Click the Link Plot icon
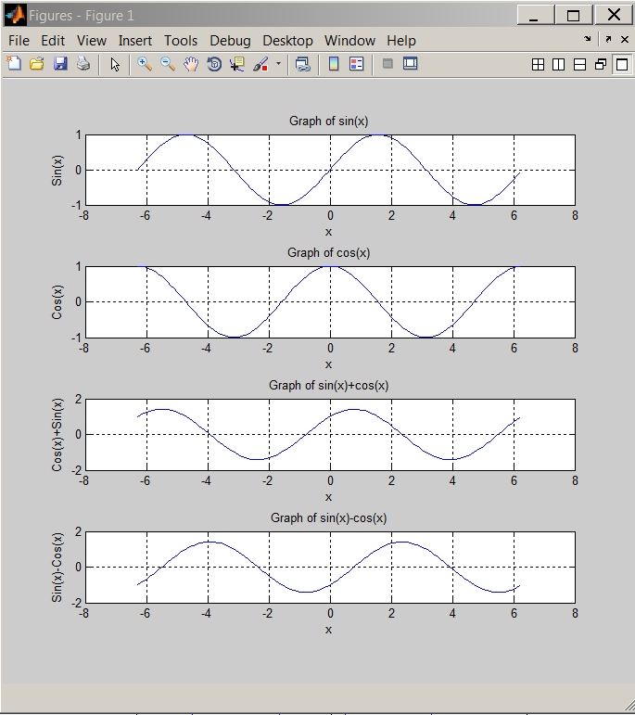635x715 pixels. tap(303, 64)
